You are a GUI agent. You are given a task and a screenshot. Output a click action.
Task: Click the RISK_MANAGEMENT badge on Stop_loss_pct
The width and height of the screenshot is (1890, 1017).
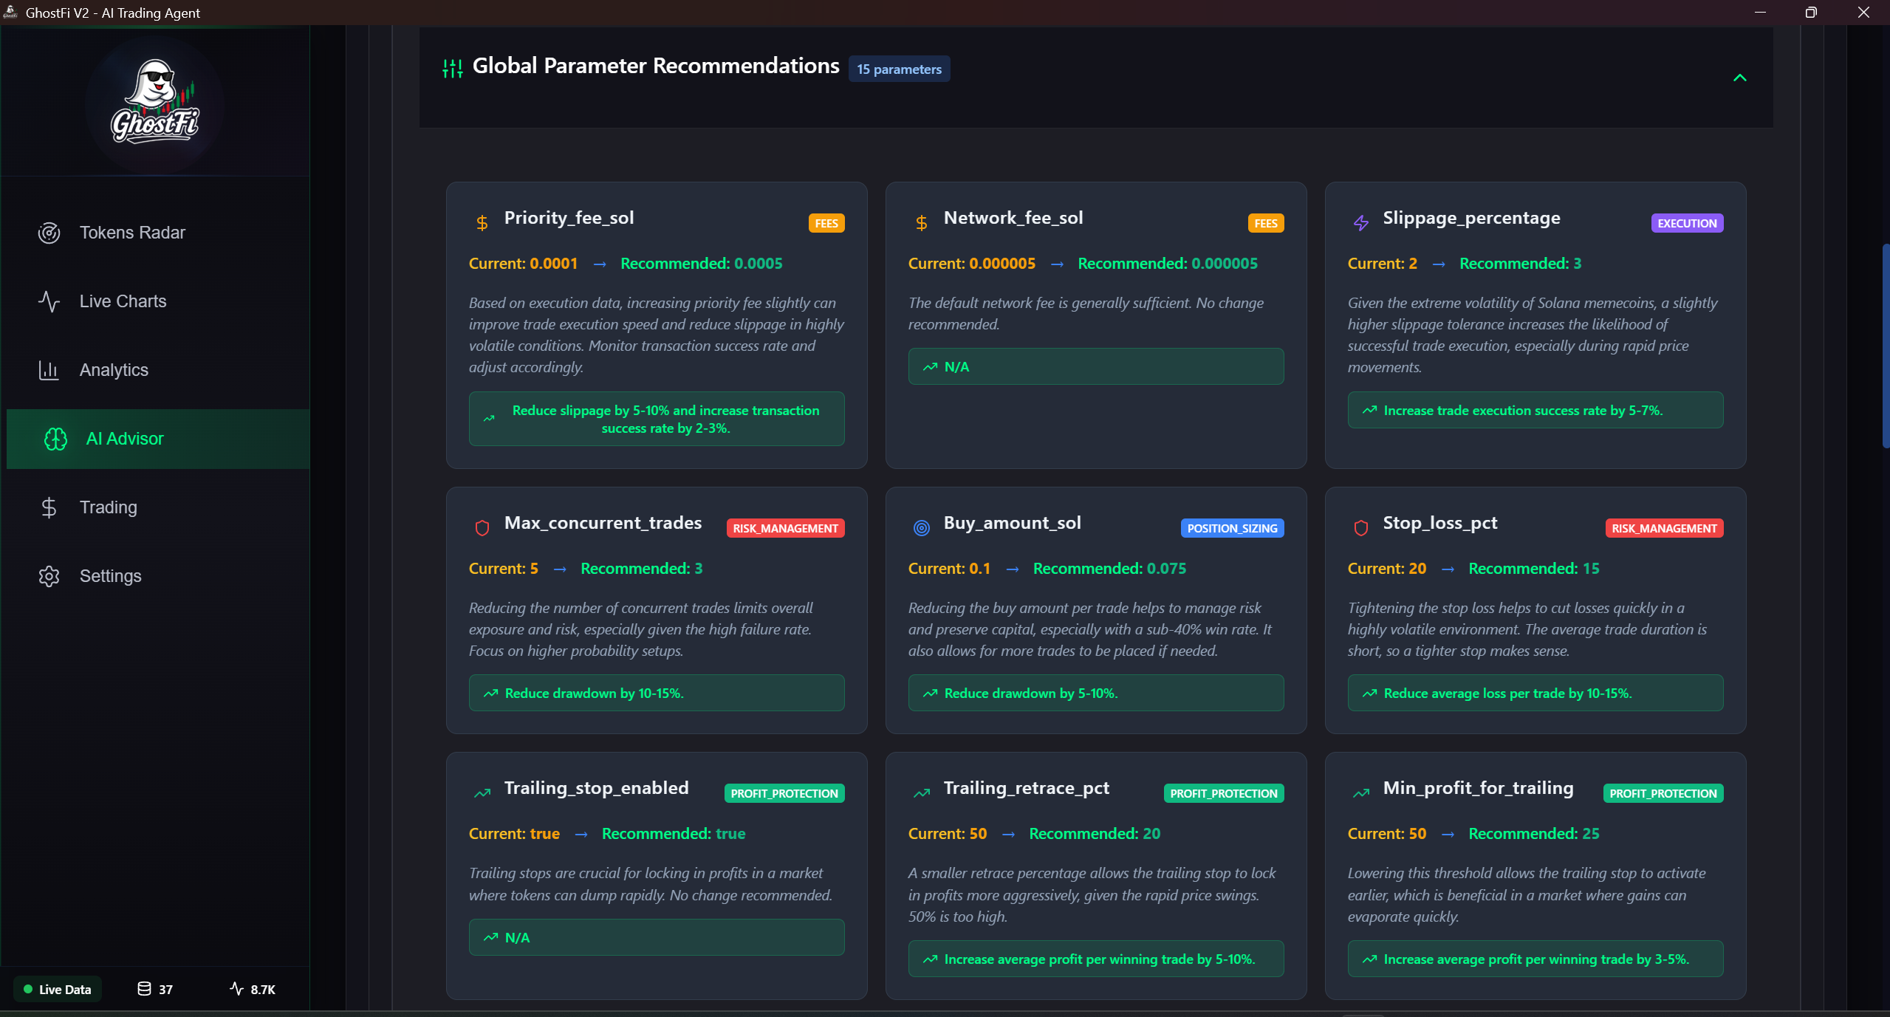point(1663,527)
